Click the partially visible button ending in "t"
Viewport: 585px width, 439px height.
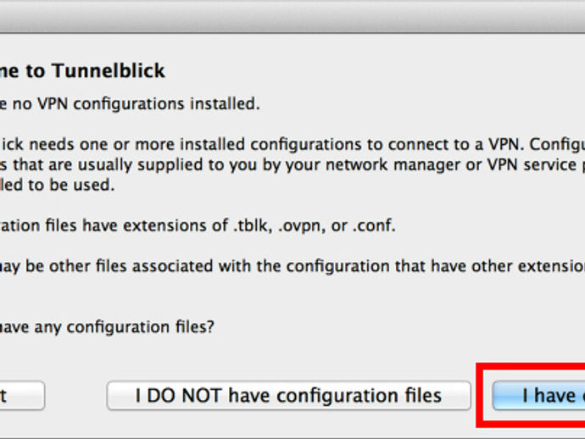click(x=22, y=396)
